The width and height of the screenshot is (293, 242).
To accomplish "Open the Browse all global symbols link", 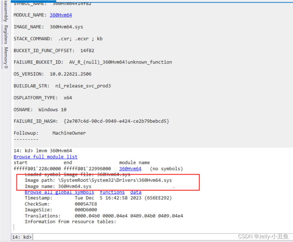I will click(59, 192).
